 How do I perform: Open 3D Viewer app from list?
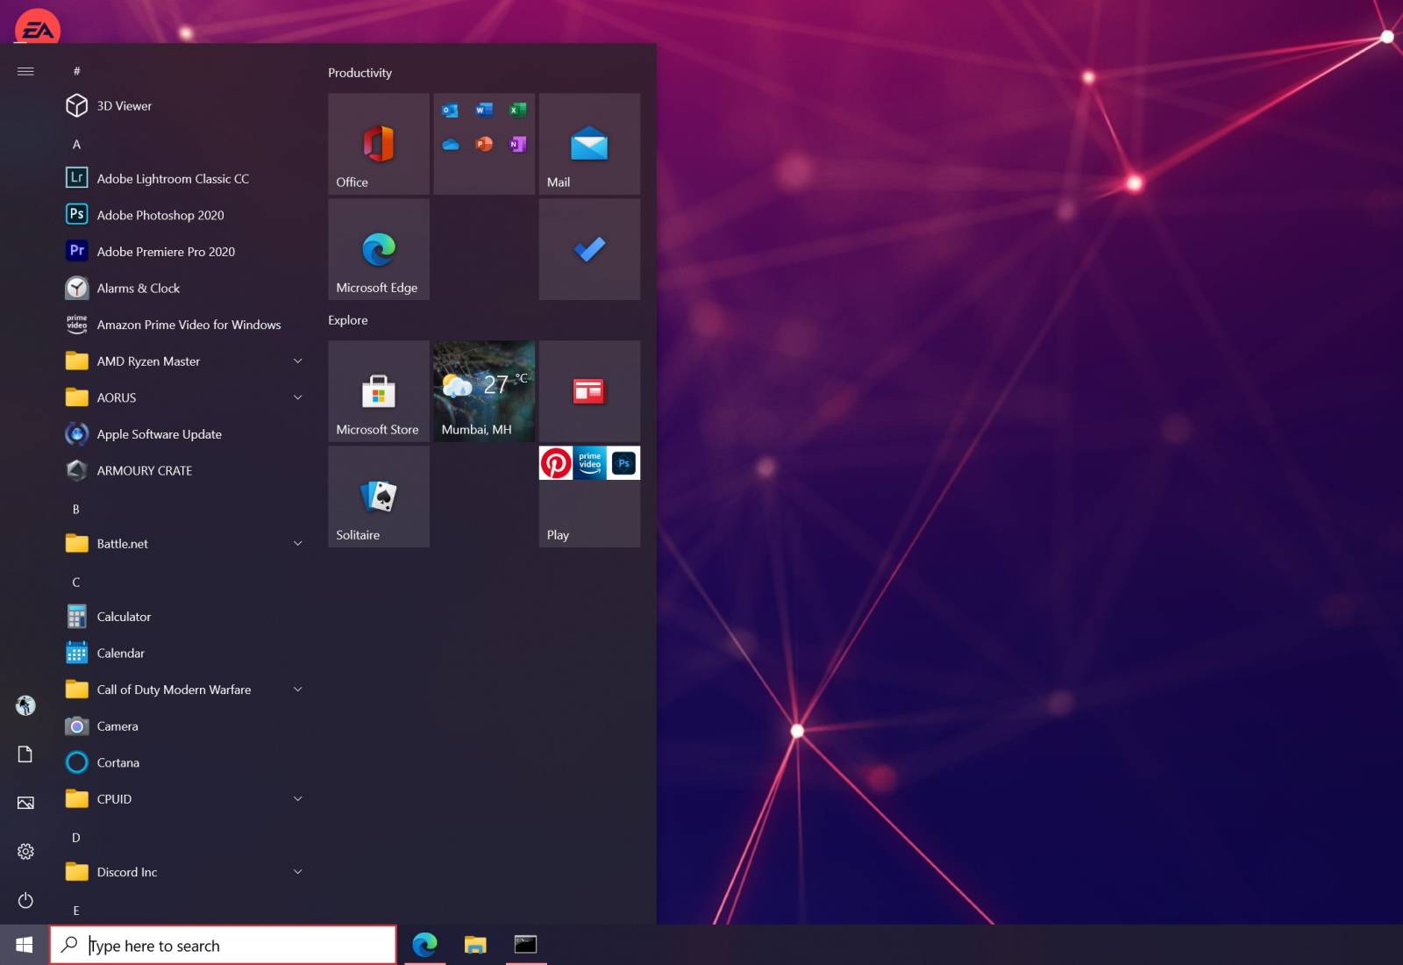coord(184,105)
